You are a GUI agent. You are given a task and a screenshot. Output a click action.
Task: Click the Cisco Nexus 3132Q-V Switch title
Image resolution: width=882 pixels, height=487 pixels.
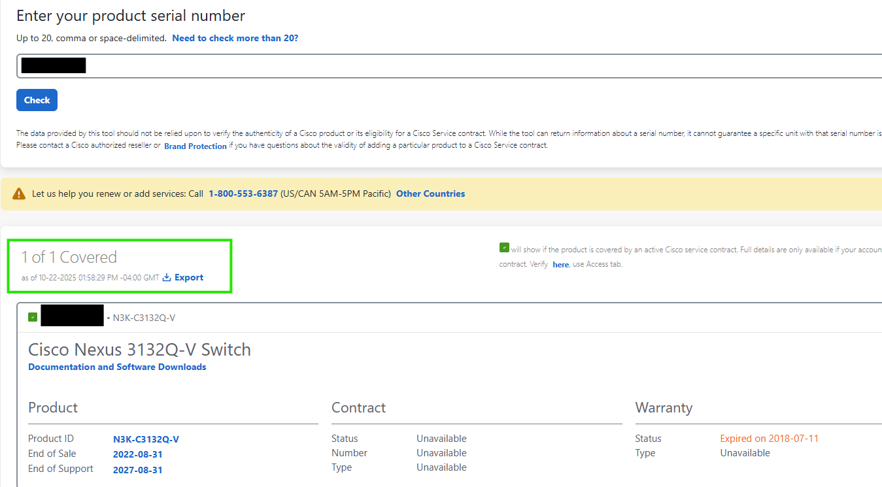coord(139,350)
